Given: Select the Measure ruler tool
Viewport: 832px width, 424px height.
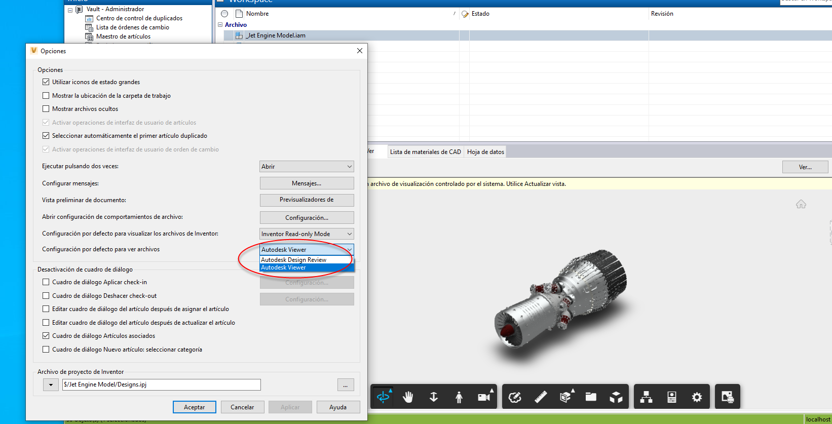Looking at the screenshot, I should [541, 397].
